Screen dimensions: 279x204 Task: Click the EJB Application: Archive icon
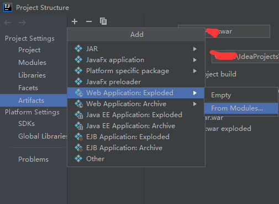(x=79, y=148)
